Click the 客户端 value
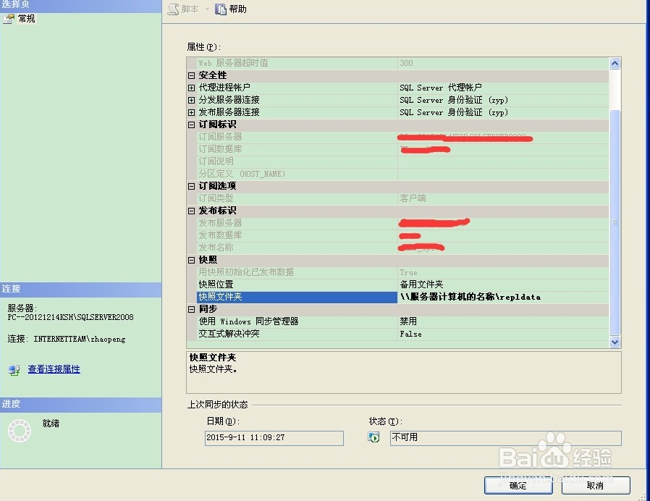The width and height of the screenshot is (650, 501). click(413, 198)
